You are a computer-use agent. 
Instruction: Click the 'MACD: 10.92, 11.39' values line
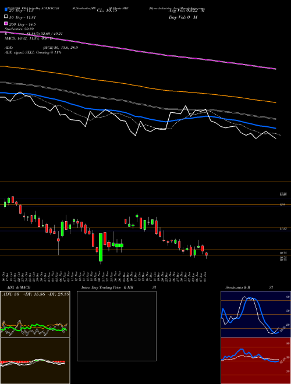click(29, 38)
